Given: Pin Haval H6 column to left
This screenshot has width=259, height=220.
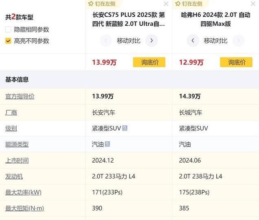Looking at the screenshot, I should [x=189, y=4].
